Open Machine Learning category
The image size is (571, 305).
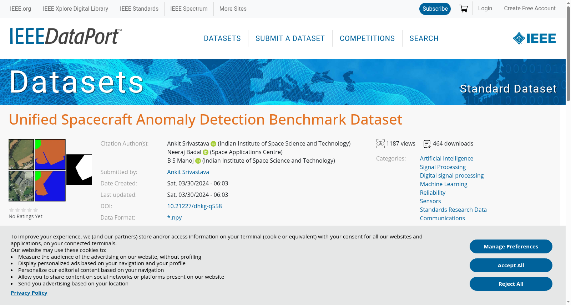(444, 184)
